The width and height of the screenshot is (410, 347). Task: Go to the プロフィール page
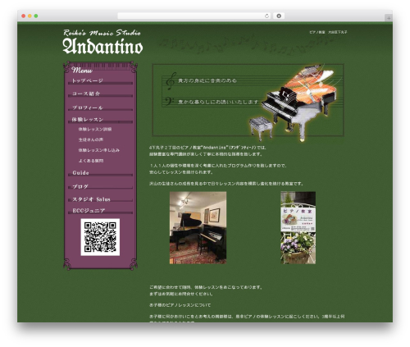pos(88,107)
